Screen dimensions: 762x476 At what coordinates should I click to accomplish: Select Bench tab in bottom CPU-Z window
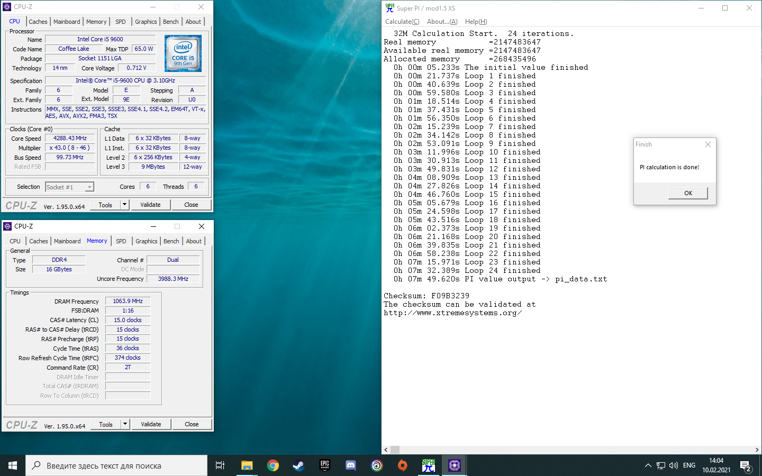tap(171, 241)
